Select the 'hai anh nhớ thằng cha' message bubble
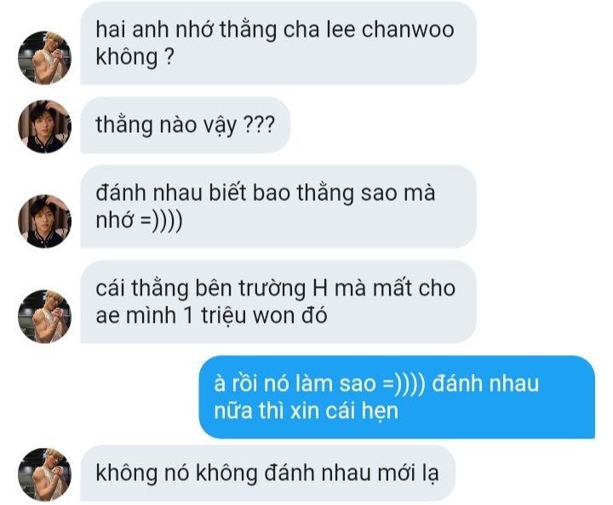The height and width of the screenshot is (505, 613). coord(278,43)
